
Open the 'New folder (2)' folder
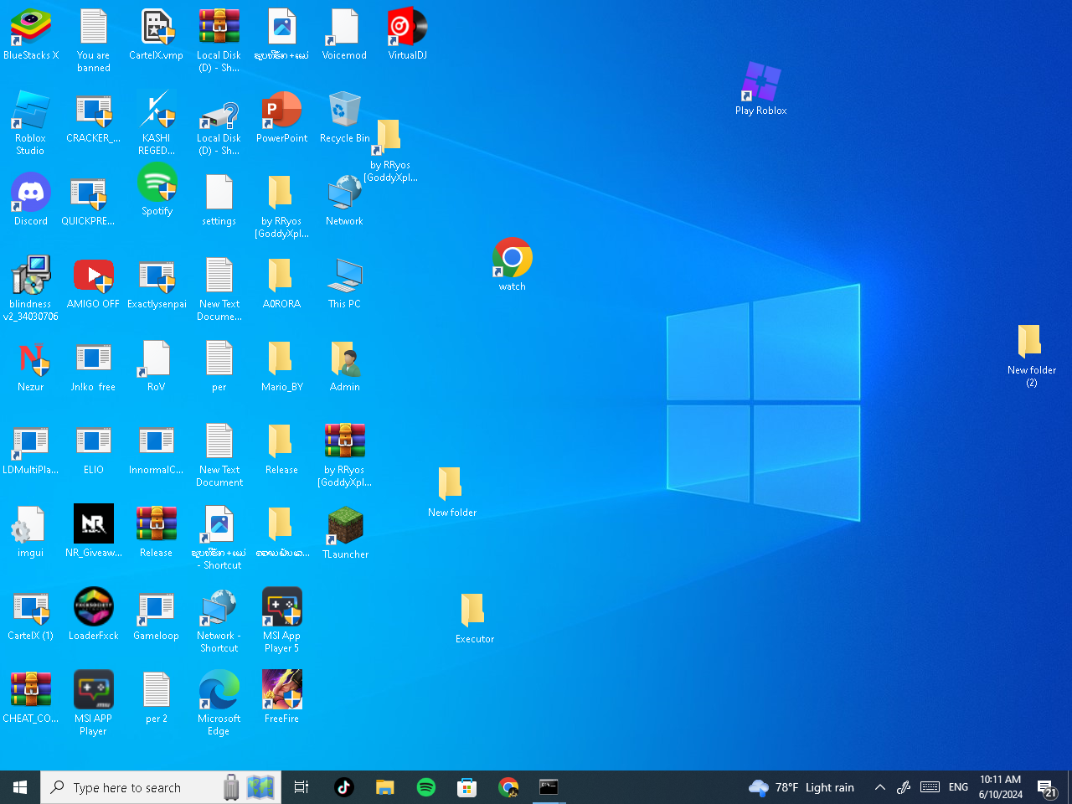1031,356
